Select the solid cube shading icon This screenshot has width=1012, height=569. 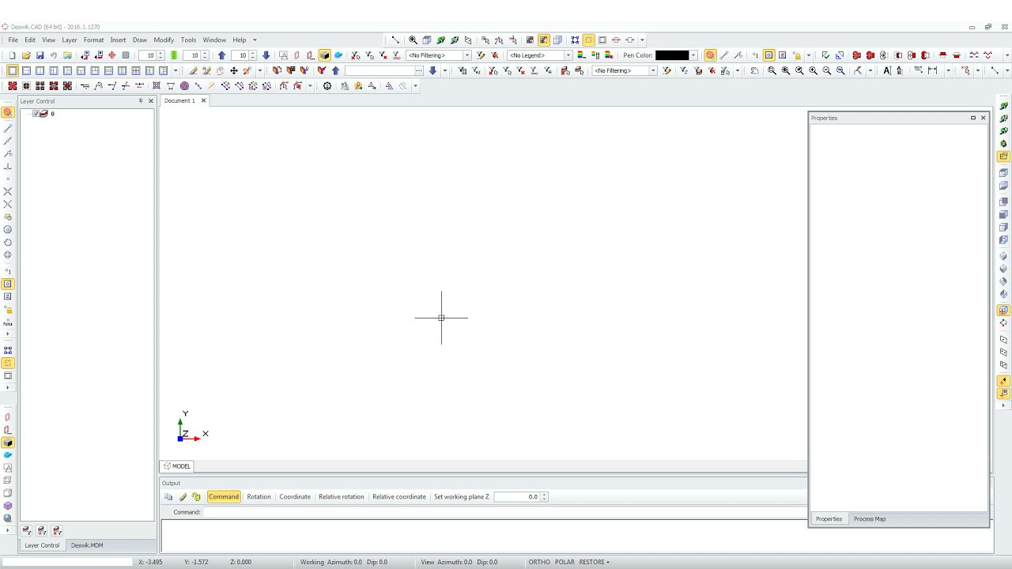(324, 55)
